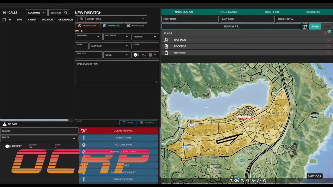The height and width of the screenshot is (187, 333).
Task: Click the Middle Initial input field
Action: pos(304,19)
